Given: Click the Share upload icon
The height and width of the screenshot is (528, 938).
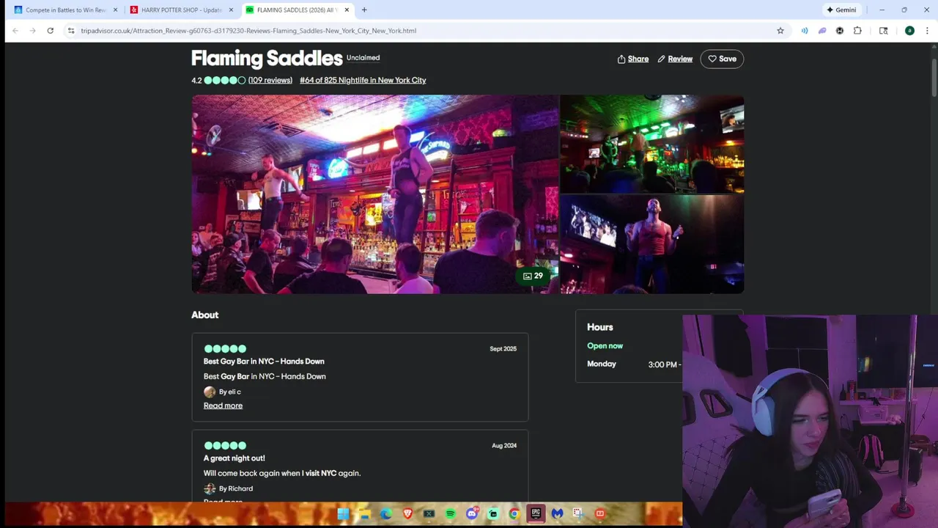Looking at the screenshot, I should click(621, 59).
